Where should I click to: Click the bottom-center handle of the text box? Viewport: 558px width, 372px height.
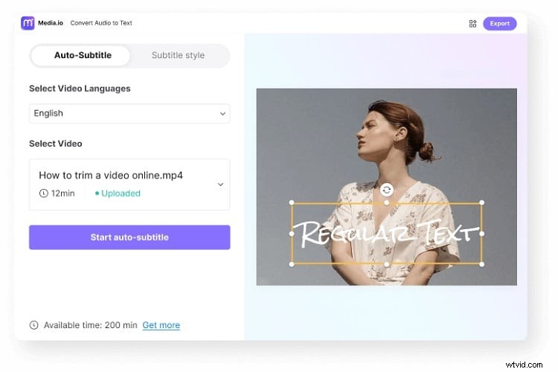click(x=386, y=265)
